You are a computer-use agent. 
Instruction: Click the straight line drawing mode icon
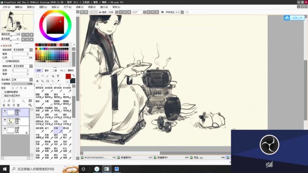[x=187, y=12]
